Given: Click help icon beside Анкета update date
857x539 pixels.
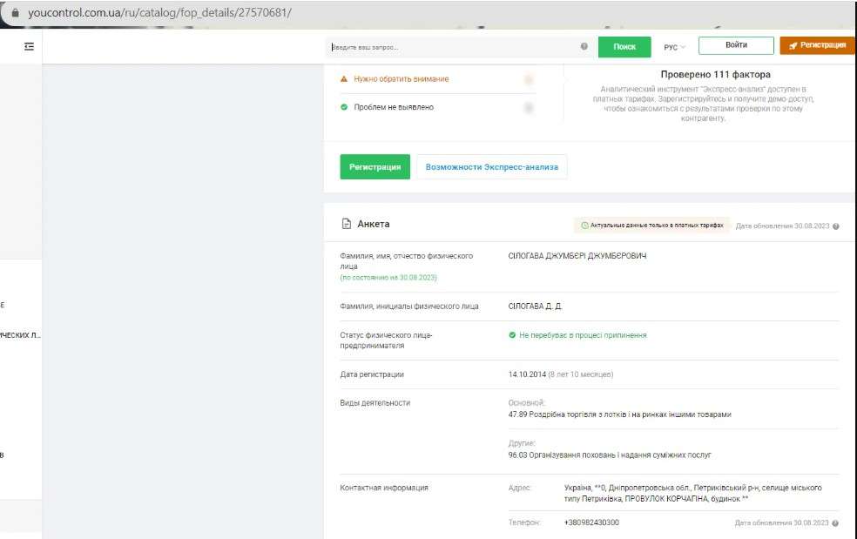Looking at the screenshot, I should (836, 226).
